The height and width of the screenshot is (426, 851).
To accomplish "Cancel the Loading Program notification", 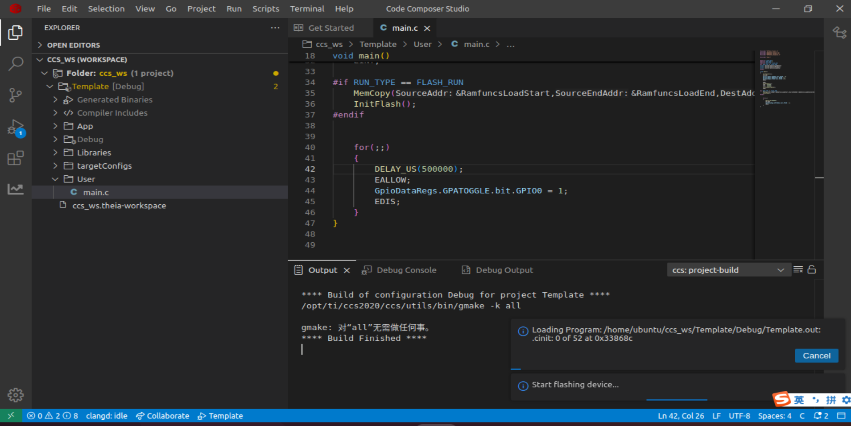I will (x=816, y=356).
